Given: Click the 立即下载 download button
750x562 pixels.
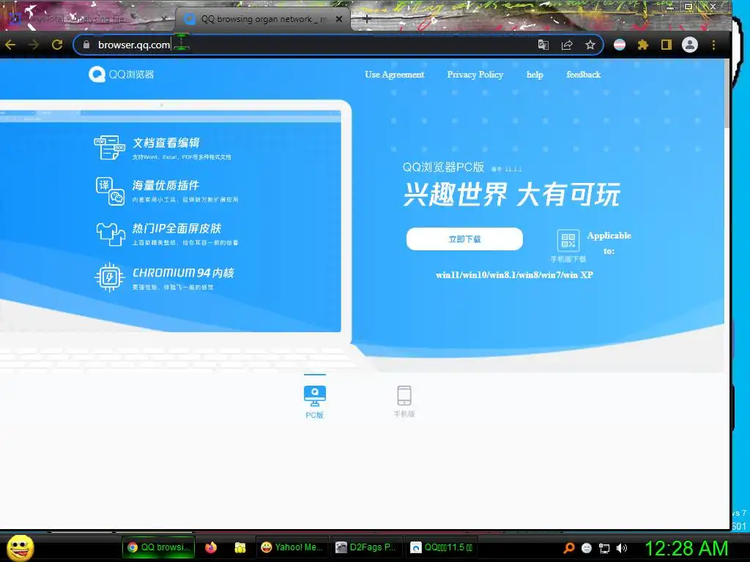Looking at the screenshot, I should [464, 239].
